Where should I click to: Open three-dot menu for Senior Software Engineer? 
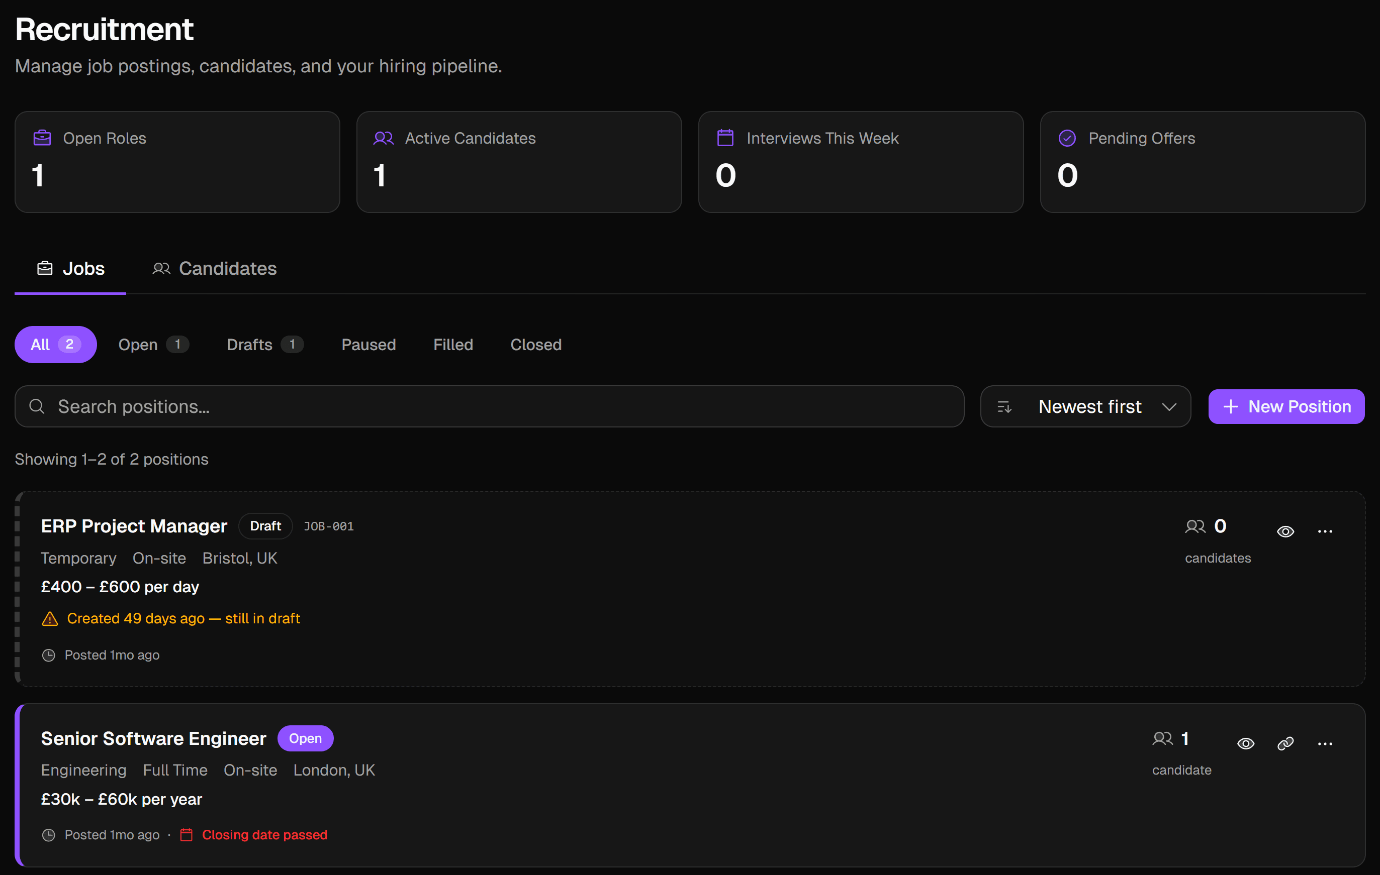(x=1324, y=743)
